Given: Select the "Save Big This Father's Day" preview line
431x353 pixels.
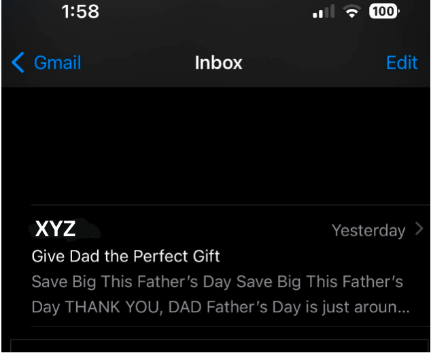Looking at the screenshot, I should point(217,281).
